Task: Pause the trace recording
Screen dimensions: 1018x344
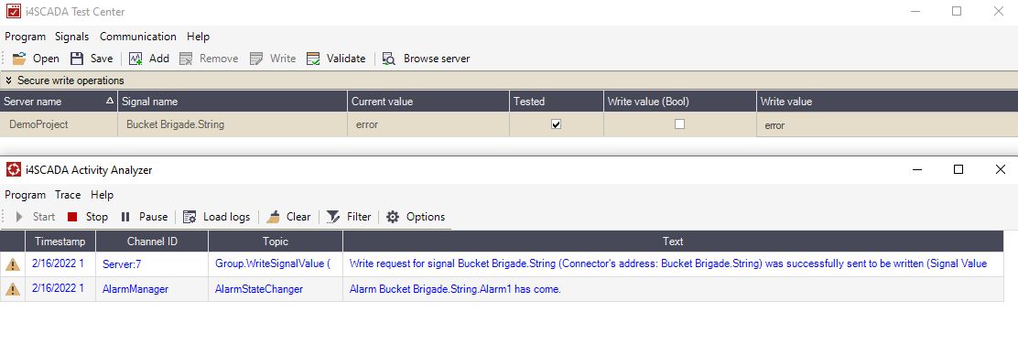Action: pos(144,217)
